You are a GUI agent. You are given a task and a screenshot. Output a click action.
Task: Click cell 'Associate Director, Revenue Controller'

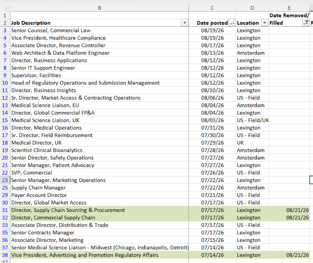[99, 45]
